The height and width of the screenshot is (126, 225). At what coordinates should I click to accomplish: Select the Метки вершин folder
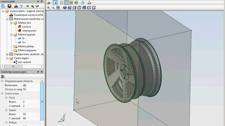27,50
